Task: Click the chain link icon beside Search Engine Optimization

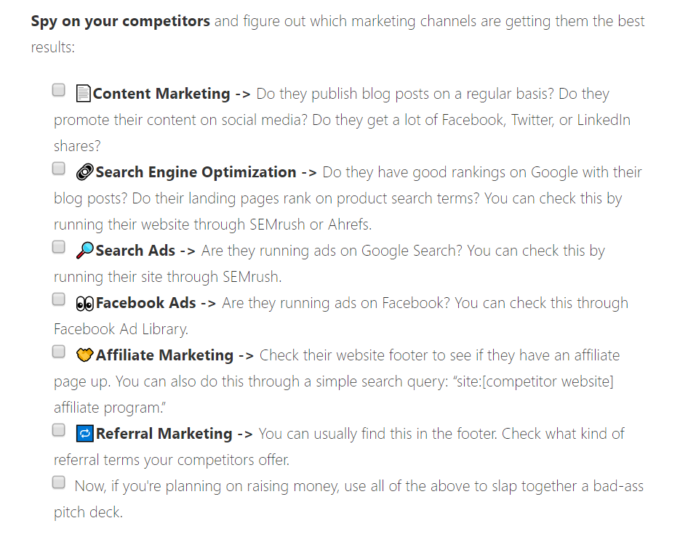Action: click(83, 171)
